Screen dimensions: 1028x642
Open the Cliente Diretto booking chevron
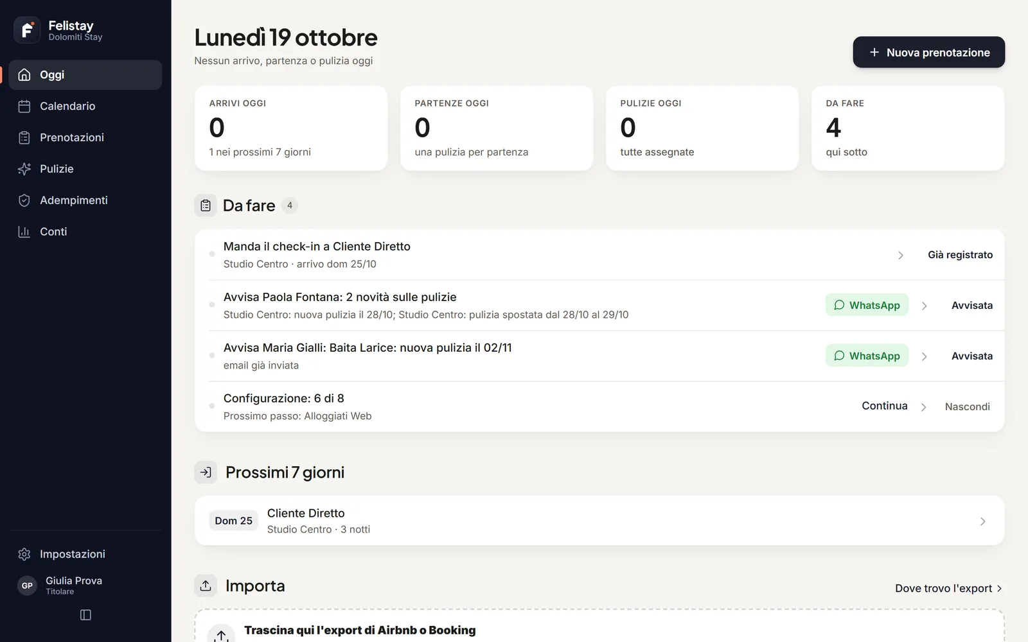982,521
